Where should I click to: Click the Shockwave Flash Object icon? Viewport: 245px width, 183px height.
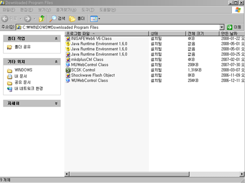(68, 75)
